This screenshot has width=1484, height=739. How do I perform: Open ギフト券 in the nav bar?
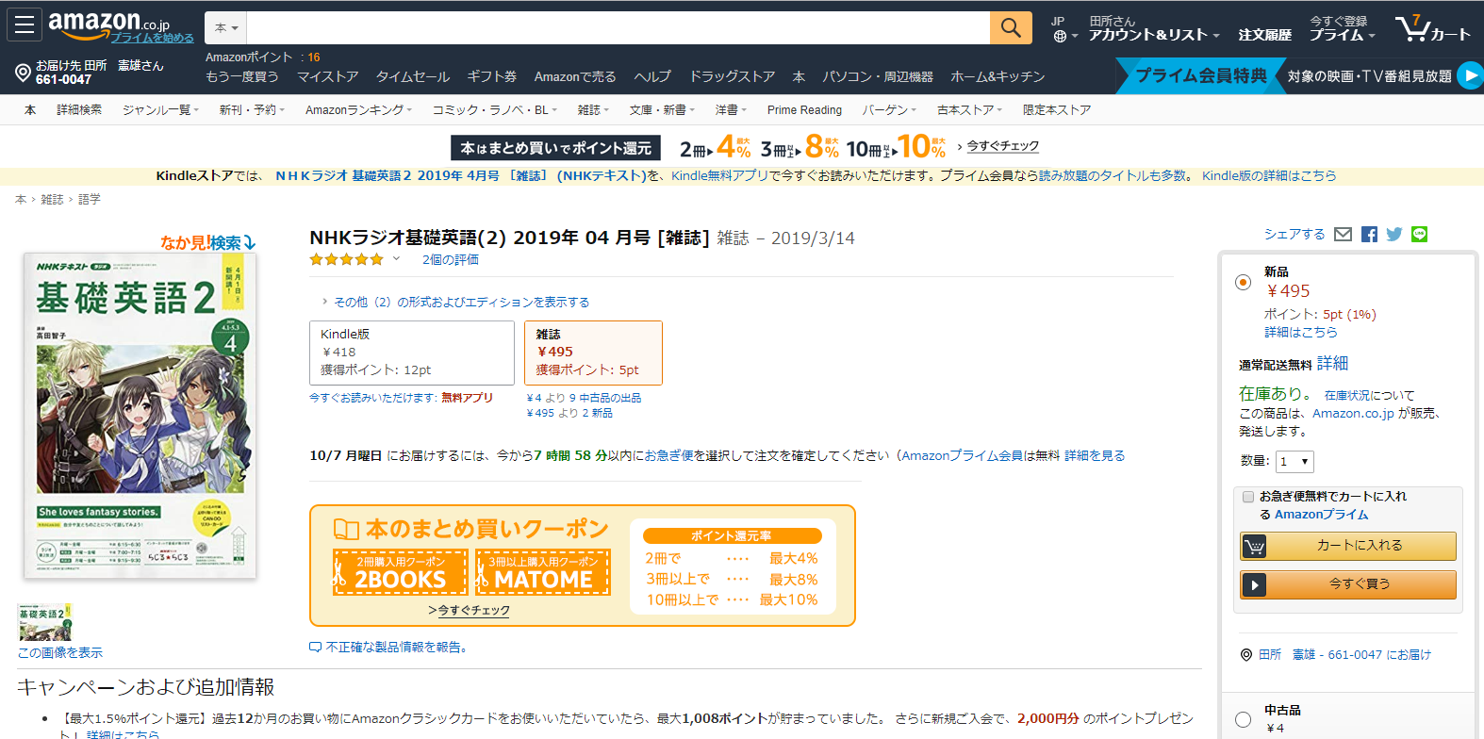[492, 77]
